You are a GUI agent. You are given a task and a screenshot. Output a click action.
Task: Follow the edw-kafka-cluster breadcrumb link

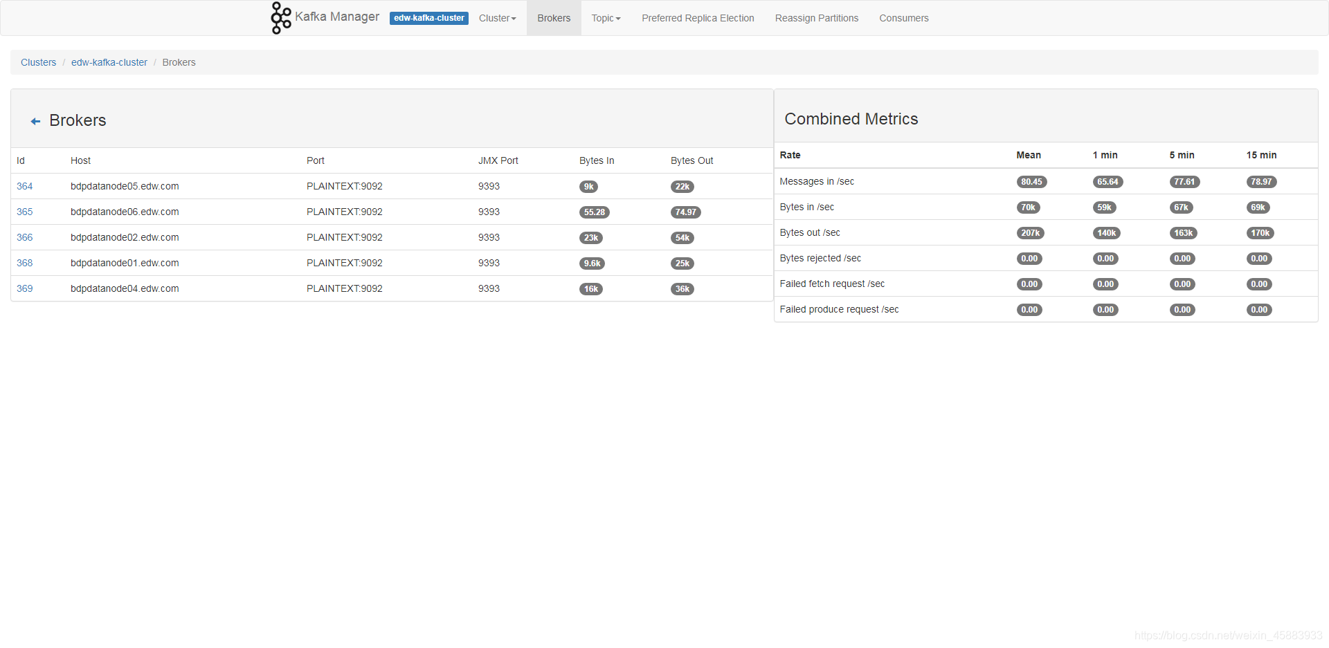109,62
